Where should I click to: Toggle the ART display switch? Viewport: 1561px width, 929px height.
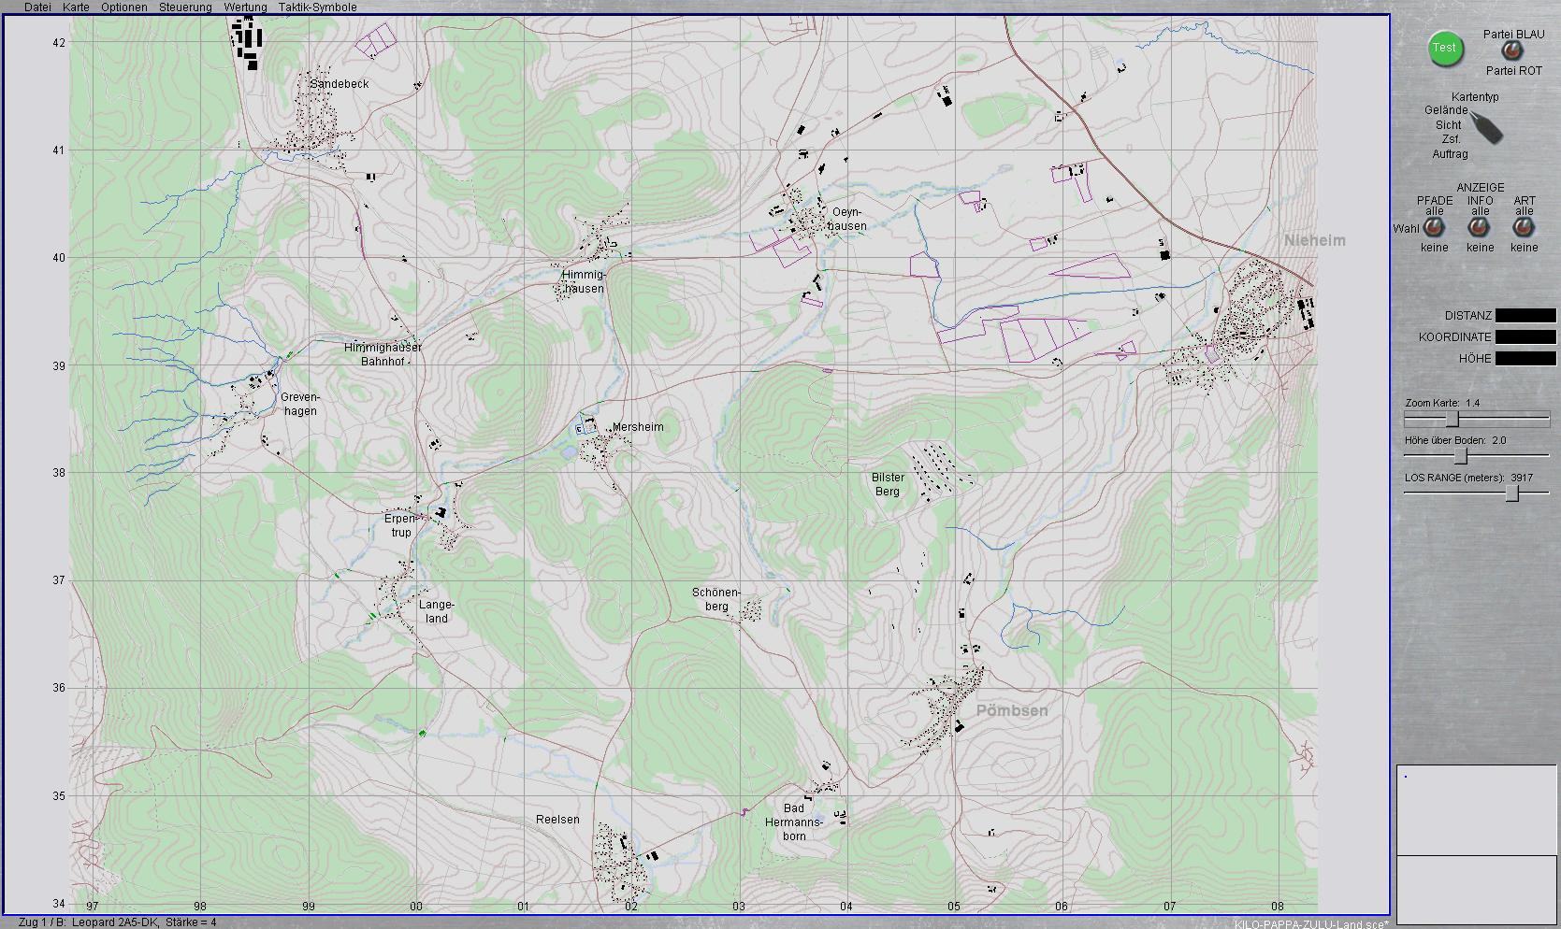pyautogui.click(x=1524, y=228)
